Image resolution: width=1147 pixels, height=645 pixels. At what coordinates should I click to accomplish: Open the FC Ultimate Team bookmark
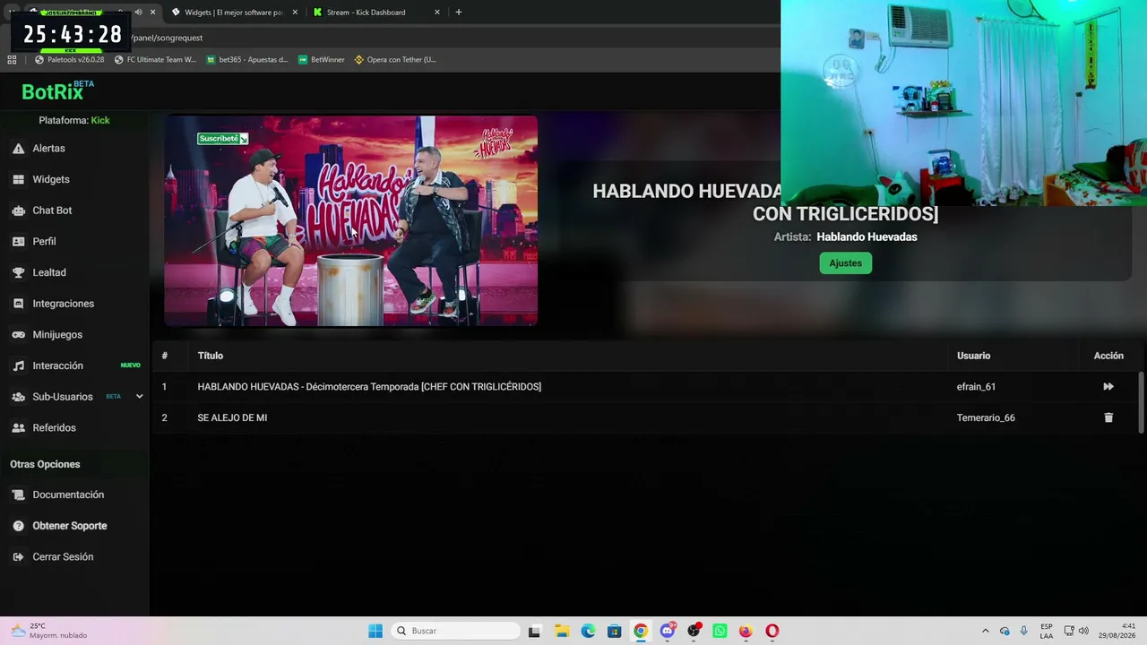pos(155,60)
